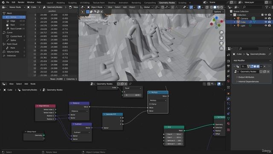Screen dimensions: 273x154
Task: Select the Cube object in outliner
Action: 243,22
